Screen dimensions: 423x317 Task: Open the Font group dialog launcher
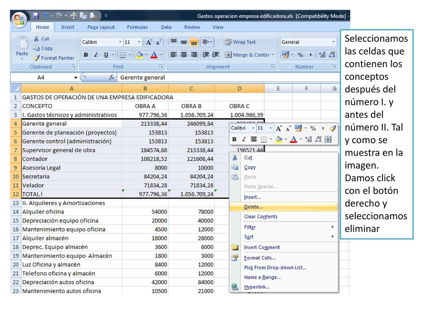coord(161,66)
